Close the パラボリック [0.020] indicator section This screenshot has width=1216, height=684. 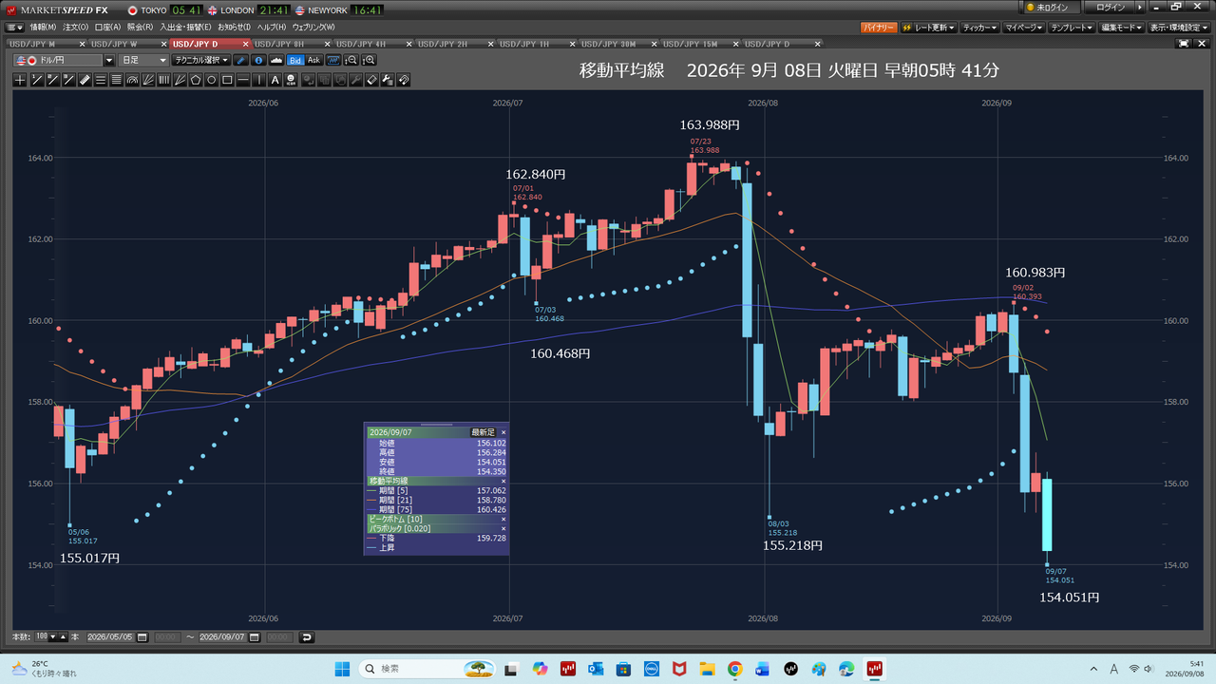503,528
